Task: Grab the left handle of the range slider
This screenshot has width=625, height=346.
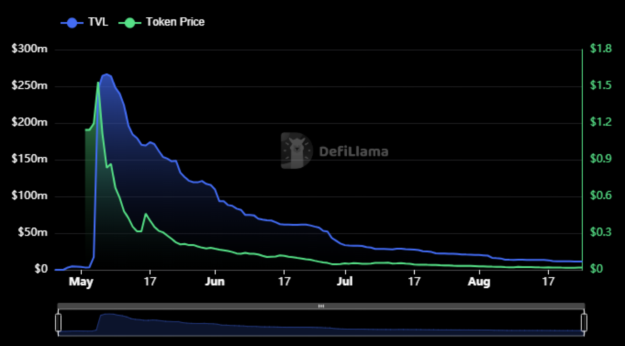Action: (58, 322)
